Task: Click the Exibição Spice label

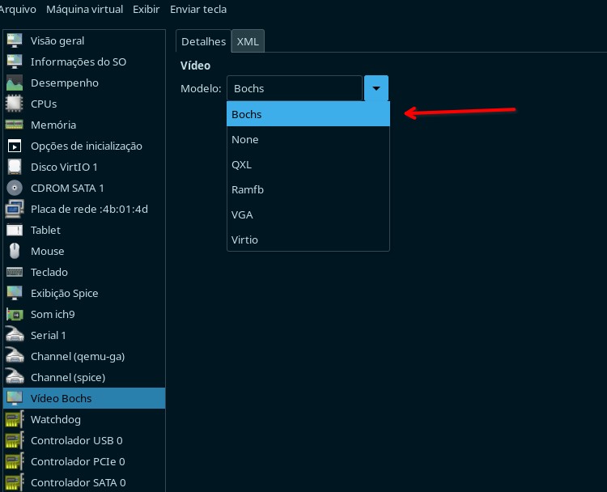Action: [x=64, y=293]
